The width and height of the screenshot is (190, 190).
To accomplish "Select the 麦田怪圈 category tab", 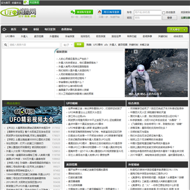I will pos(39,36).
